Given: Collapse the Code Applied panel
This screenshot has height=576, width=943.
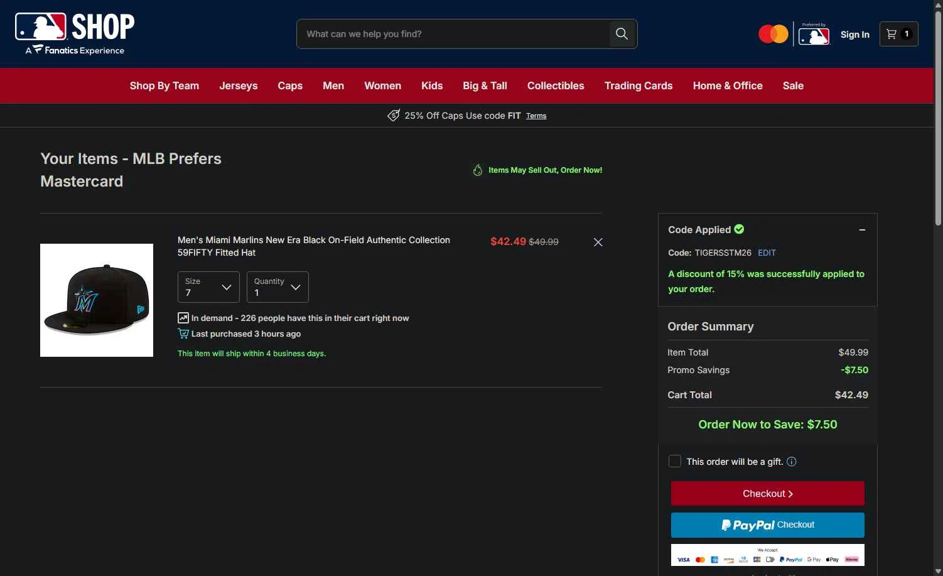Looking at the screenshot, I should [862, 230].
